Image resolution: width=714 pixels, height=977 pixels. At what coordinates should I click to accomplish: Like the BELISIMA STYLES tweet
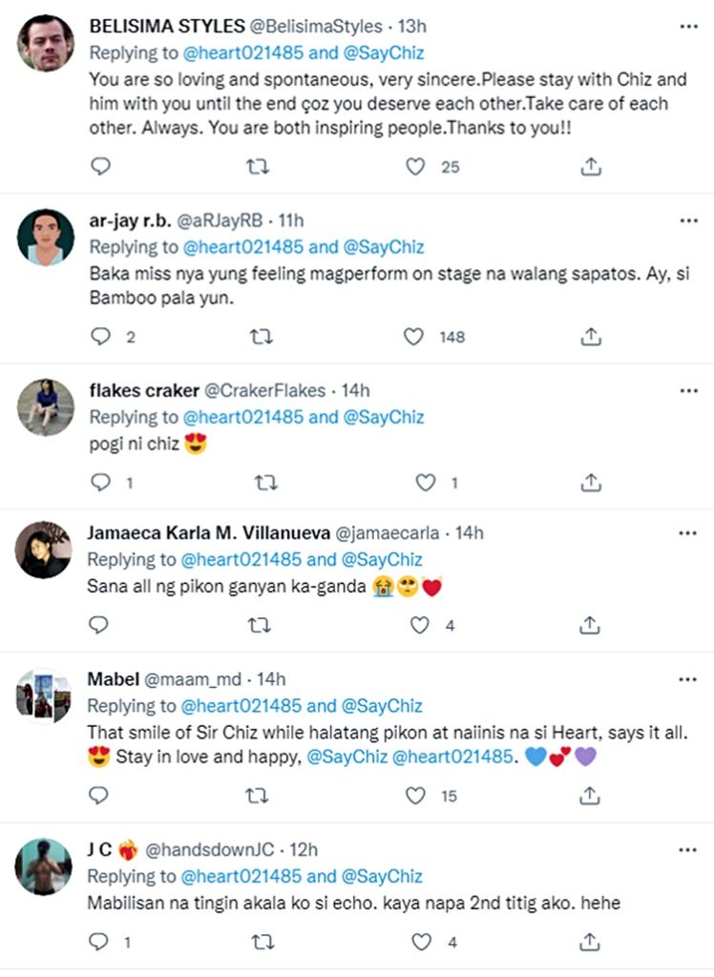click(415, 167)
